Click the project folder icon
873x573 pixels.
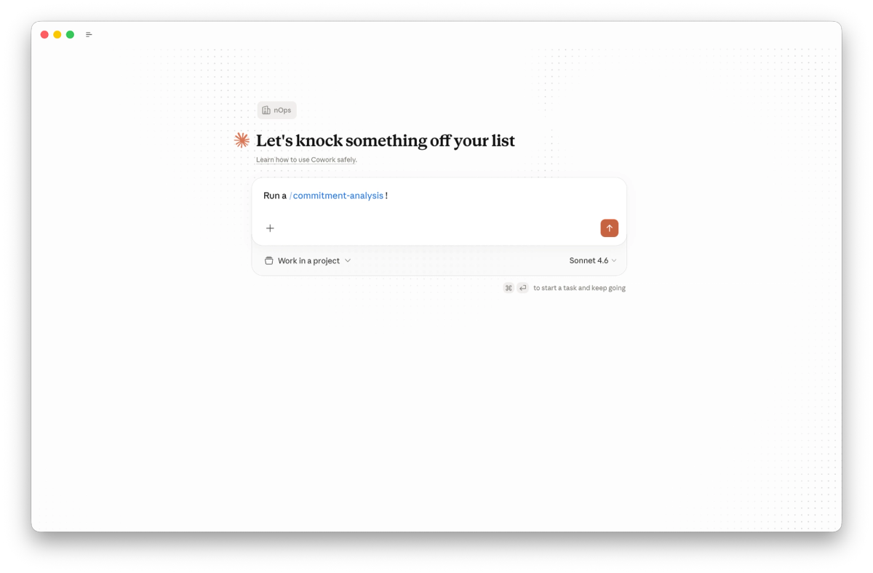tap(269, 260)
